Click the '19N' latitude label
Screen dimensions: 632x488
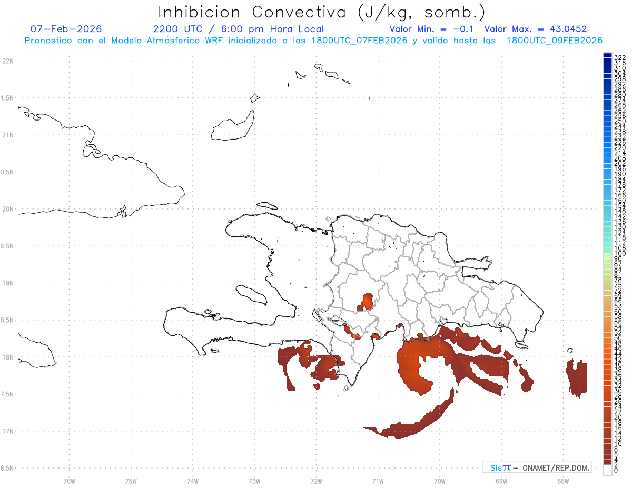pyautogui.click(x=8, y=283)
